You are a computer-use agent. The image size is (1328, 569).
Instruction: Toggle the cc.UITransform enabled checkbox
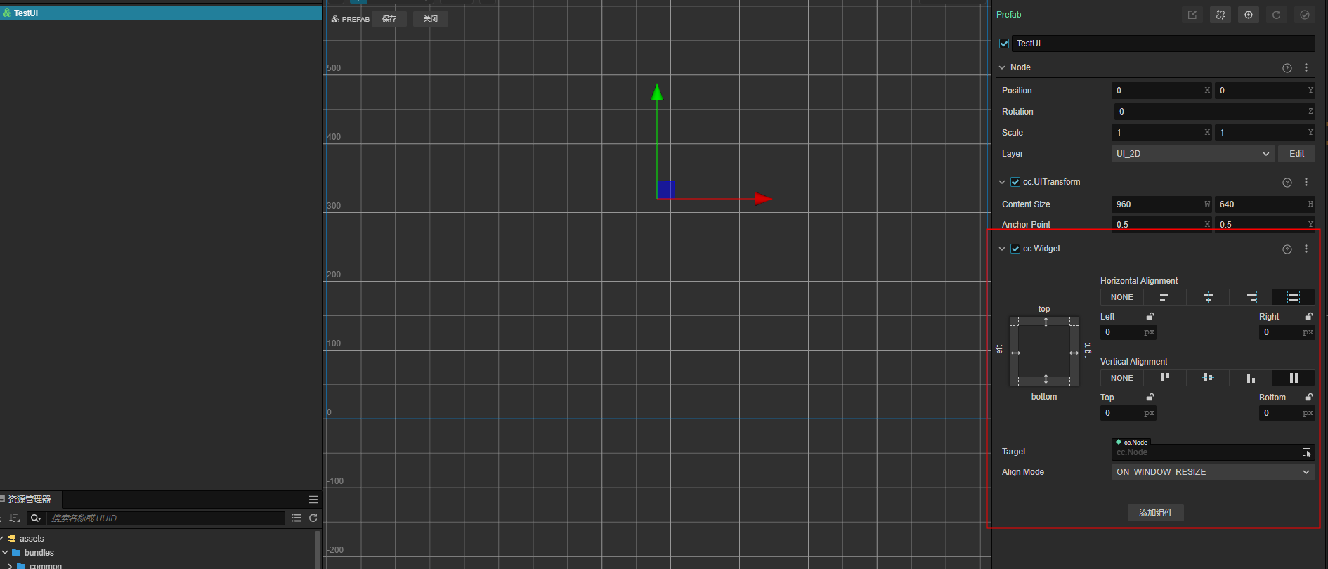[1015, 182]
